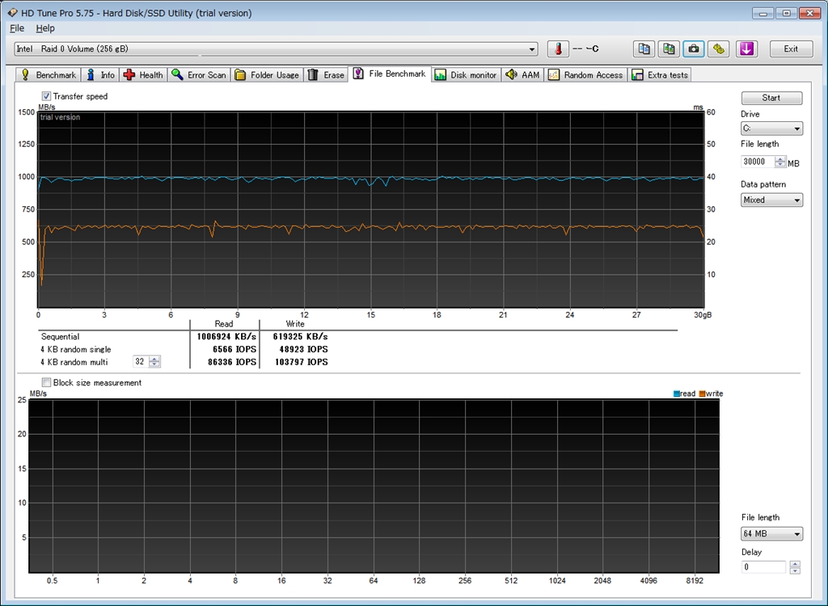The image size is (828, 606).
Task: Enable Block size measurement checkbox
Action: click(46, 383)
